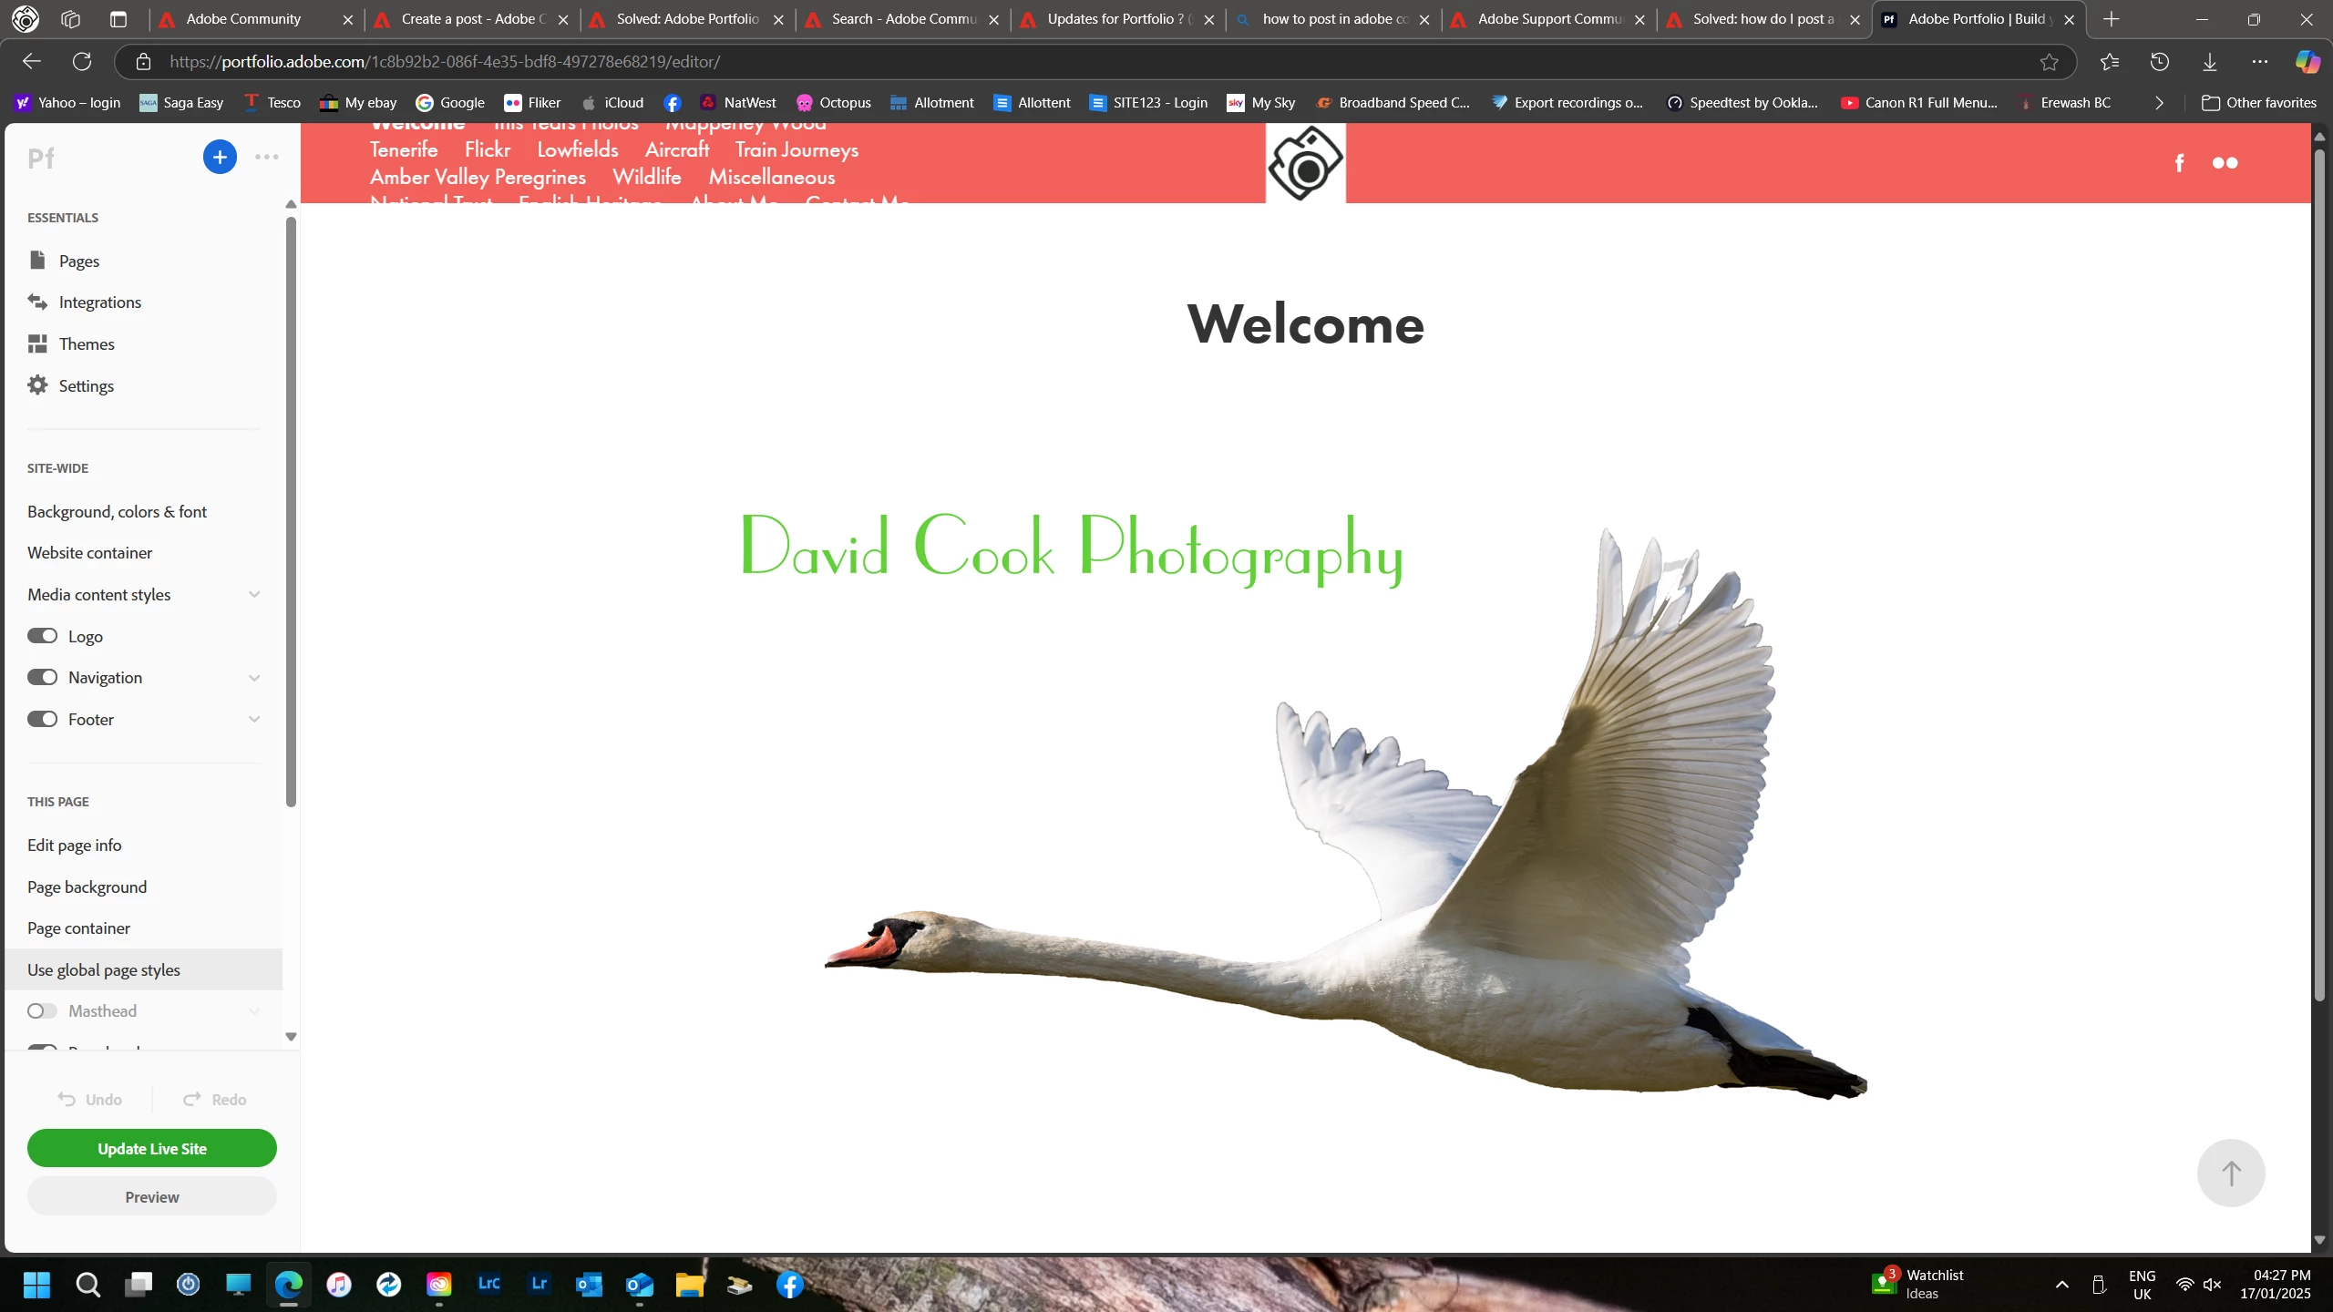Toggle the Logo switch off

point(42,636)
